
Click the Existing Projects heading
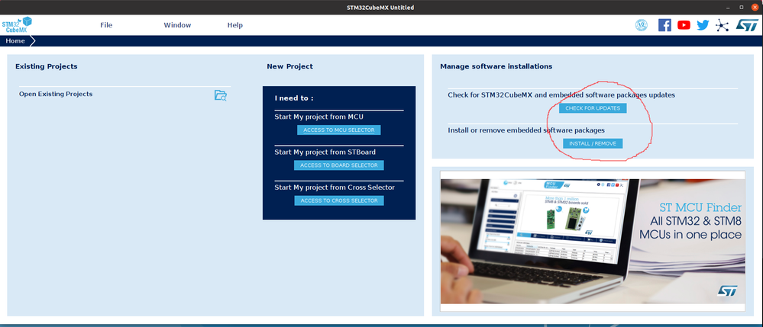(x=47, y=66)
